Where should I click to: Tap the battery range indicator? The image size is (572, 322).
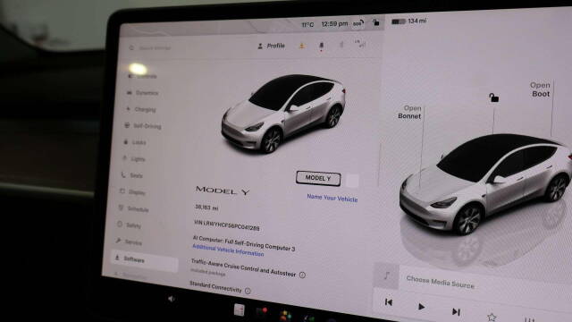pyautogui.click(x=408, y=21)
